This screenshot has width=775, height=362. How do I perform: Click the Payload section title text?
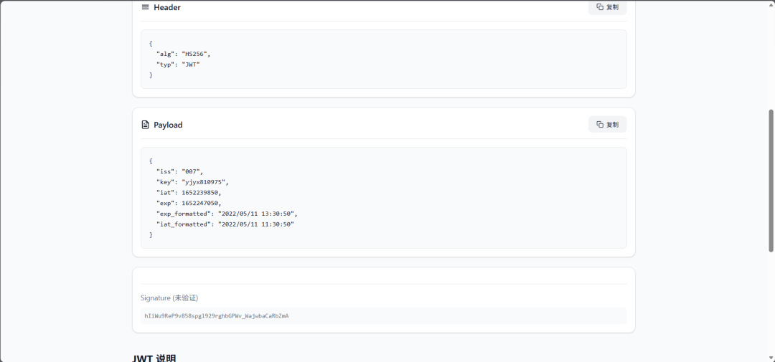[x=168, y=125]
